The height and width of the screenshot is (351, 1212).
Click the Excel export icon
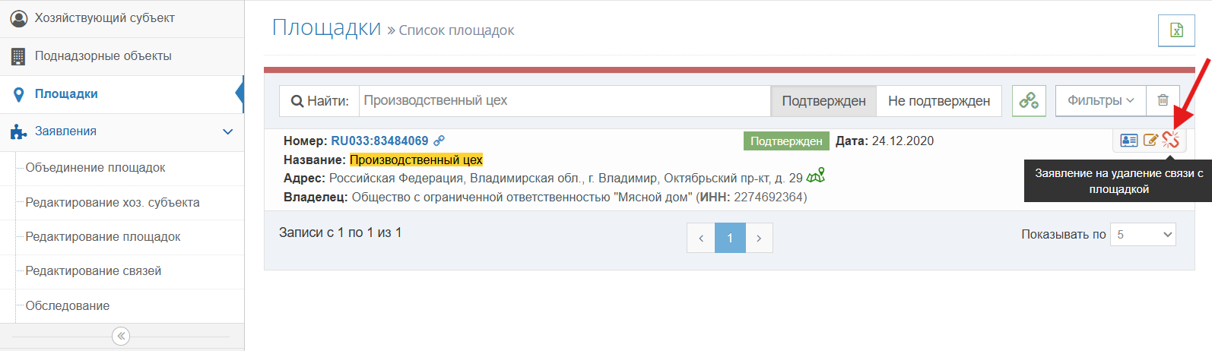1176,31
